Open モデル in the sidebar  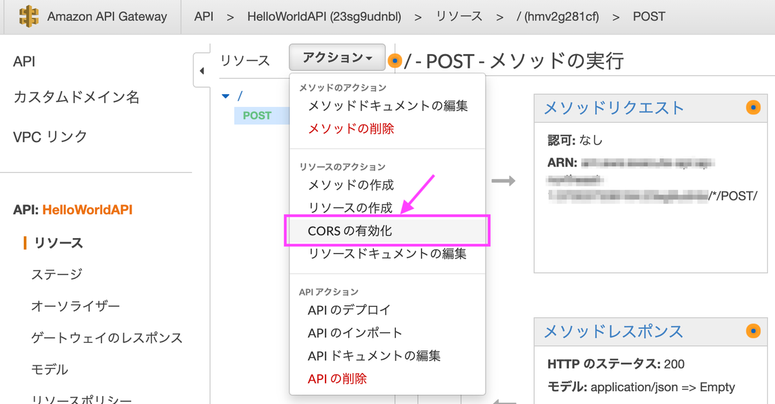pos(50,370)
